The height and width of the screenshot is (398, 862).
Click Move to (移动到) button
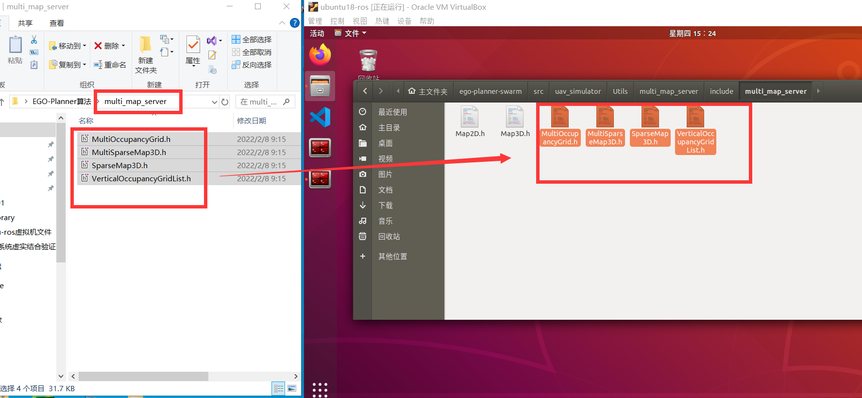(x=68, y=46)
